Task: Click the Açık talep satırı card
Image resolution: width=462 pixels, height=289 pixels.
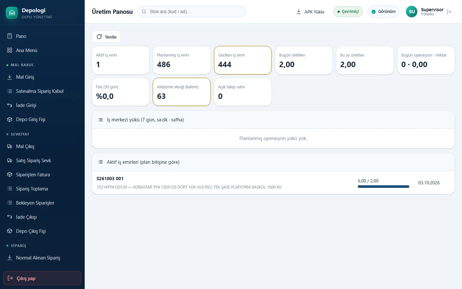Action: pyautogui.click(x=243, y=92)
